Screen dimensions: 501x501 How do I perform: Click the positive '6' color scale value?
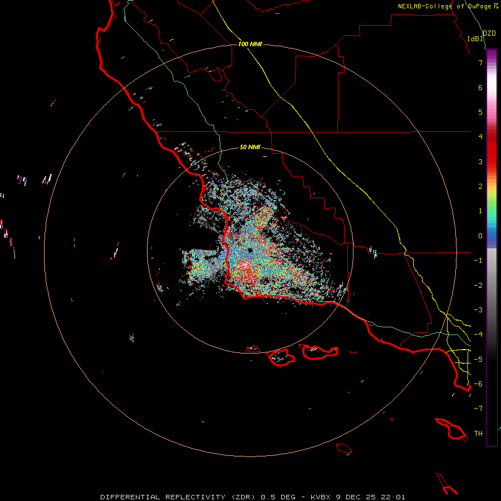pyautogui.click(x=480, y=87)
